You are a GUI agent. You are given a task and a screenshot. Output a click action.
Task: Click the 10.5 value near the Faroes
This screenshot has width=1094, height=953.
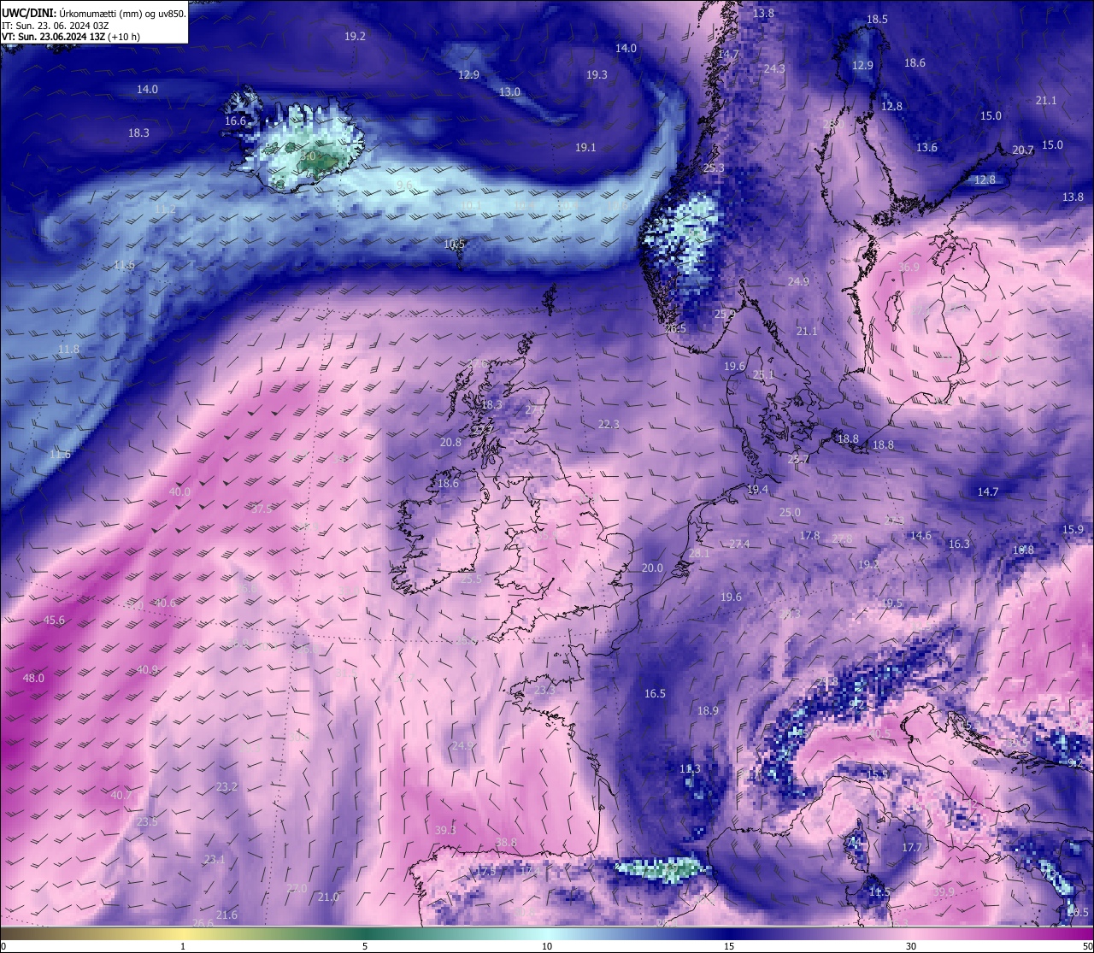coord(455,244)
